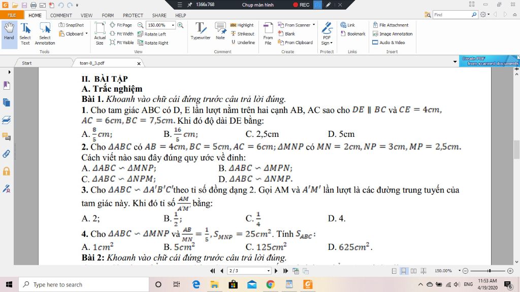Take a SnapShot of the page
Viewport: 520px width, 292px height.
click(x=71, y=25)
